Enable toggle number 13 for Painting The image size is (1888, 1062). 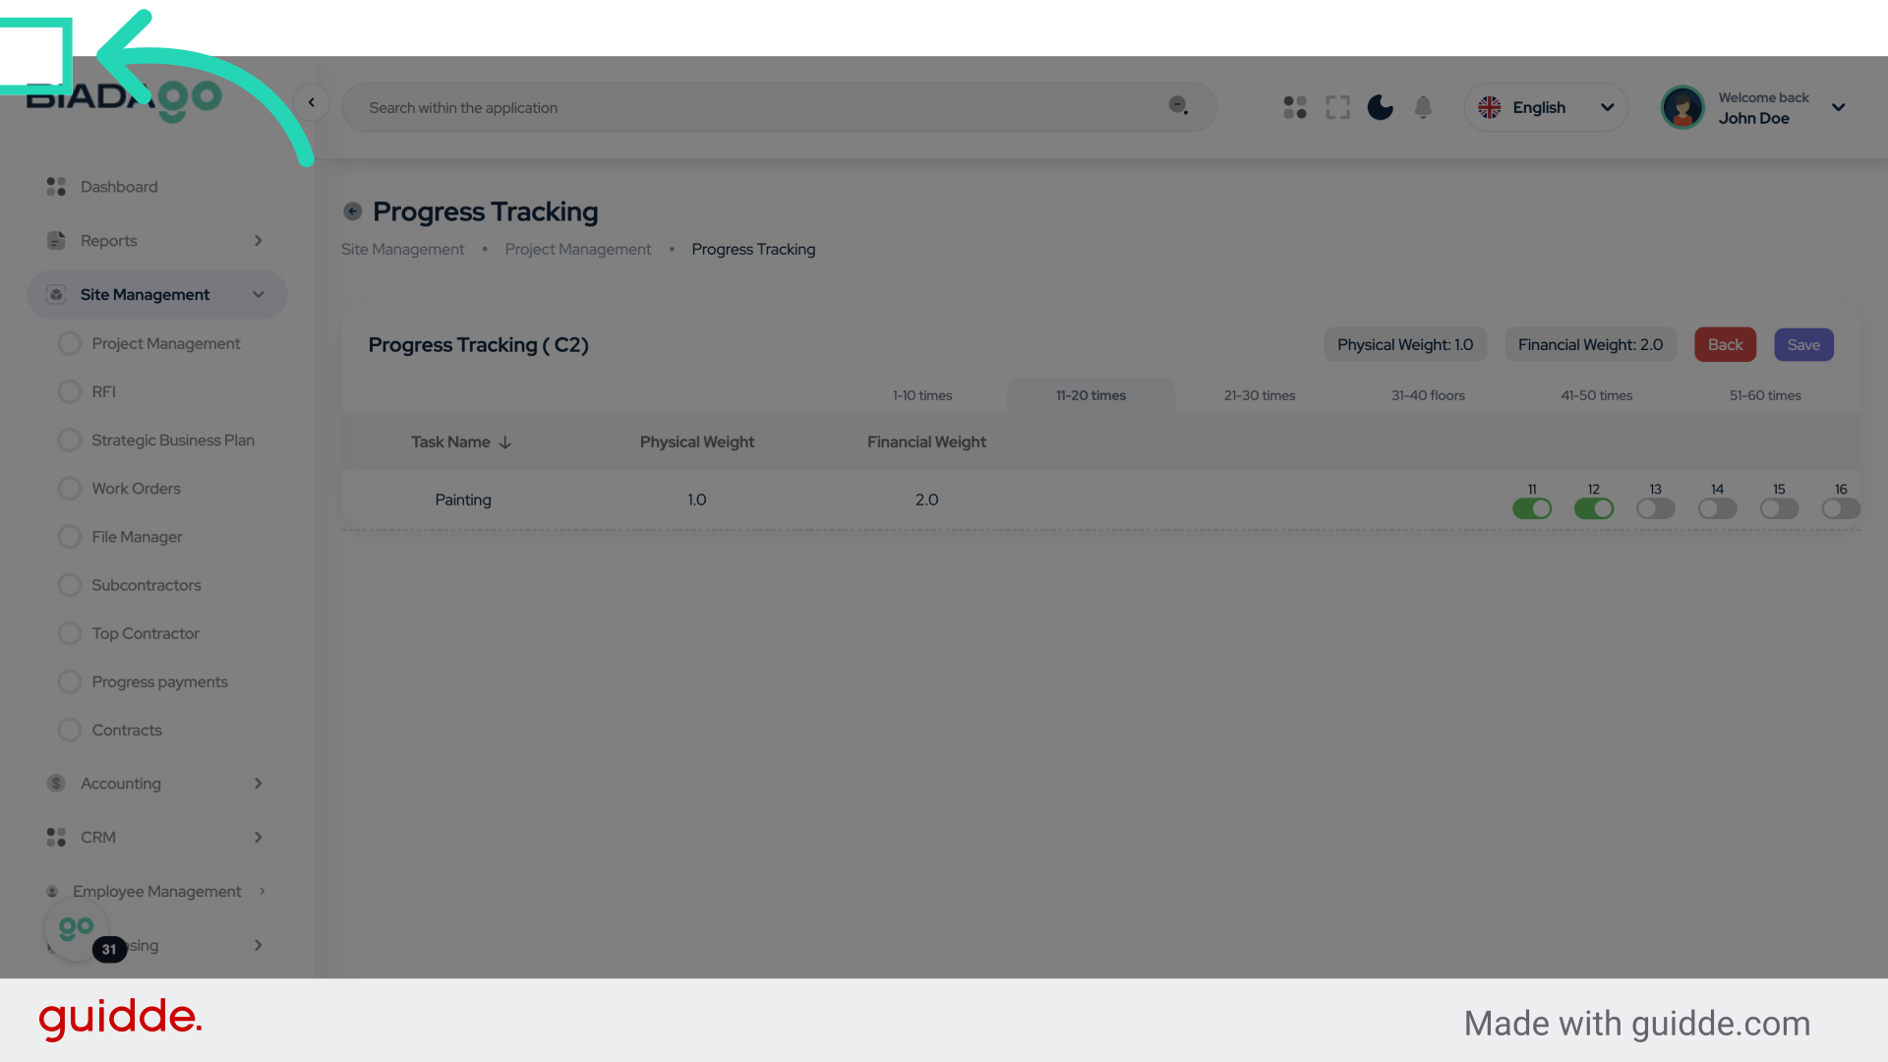coord(1655,508)
